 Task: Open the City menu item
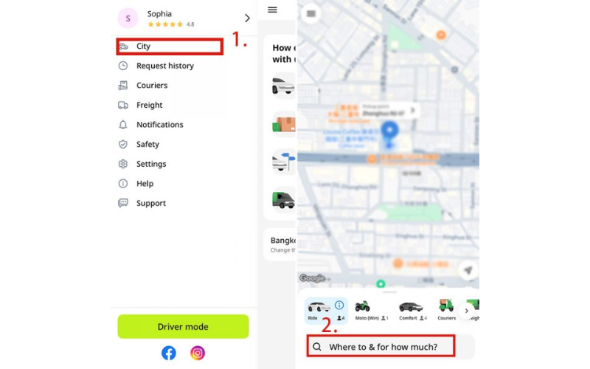(x=170, y=46)
